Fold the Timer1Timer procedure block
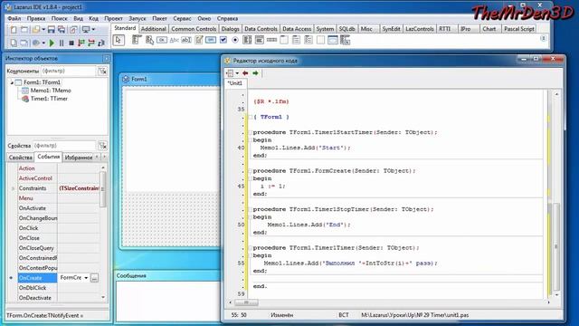 pos(250,248)
